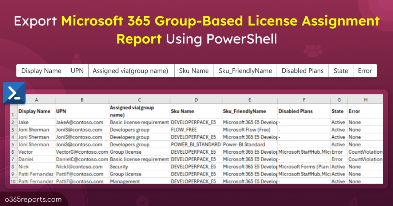Select spreadsheet column D header
The image size is (393, 206).
point(196,100)
